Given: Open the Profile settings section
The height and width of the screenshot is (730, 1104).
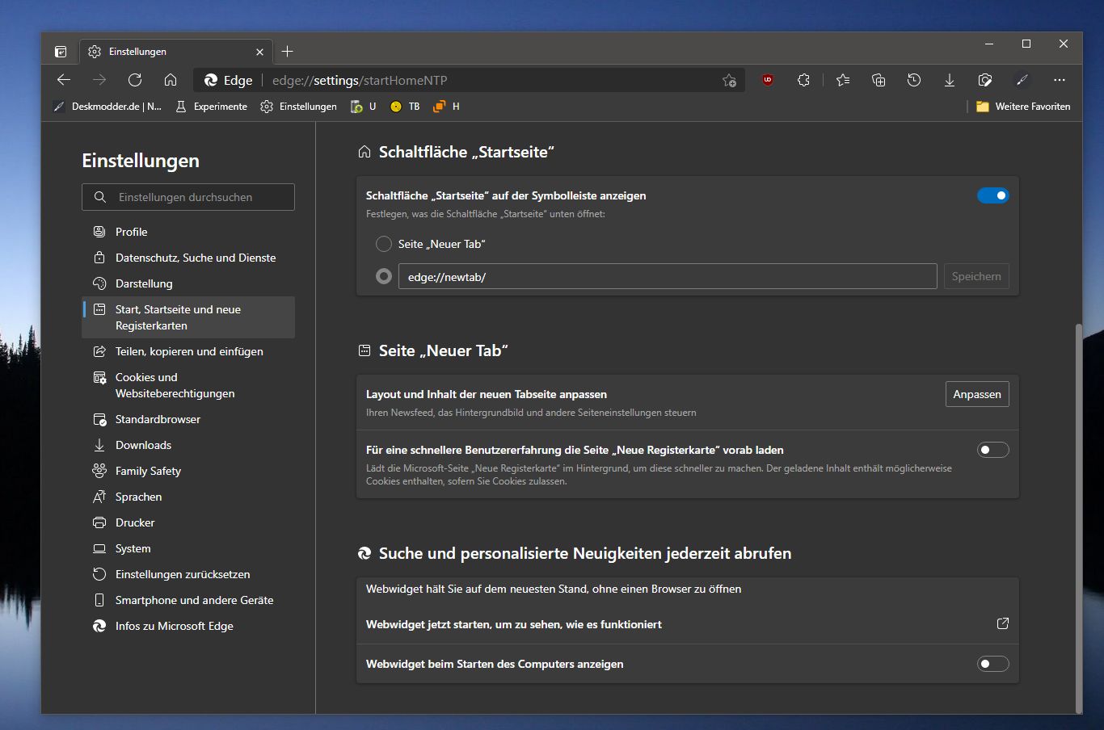Looking at the screenshot, I should (x=188, y=232).
